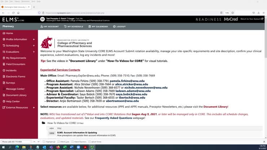Click the Logout icon in the top bar
The height and width of the screenshot is (150, 267).
tap(114, 26)
